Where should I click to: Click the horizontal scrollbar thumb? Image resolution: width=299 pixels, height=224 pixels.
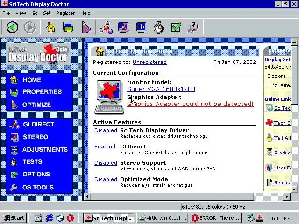point(172,197)
